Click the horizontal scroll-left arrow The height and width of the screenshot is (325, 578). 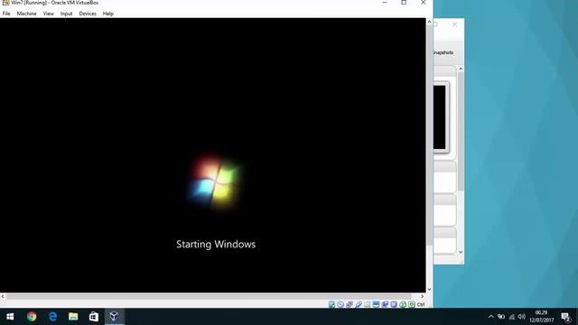pos(3,296)
